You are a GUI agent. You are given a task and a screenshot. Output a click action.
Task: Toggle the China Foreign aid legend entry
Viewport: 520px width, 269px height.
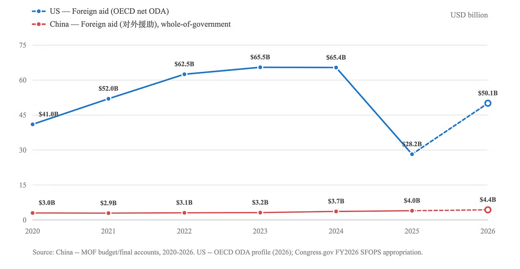coord(131,24)
